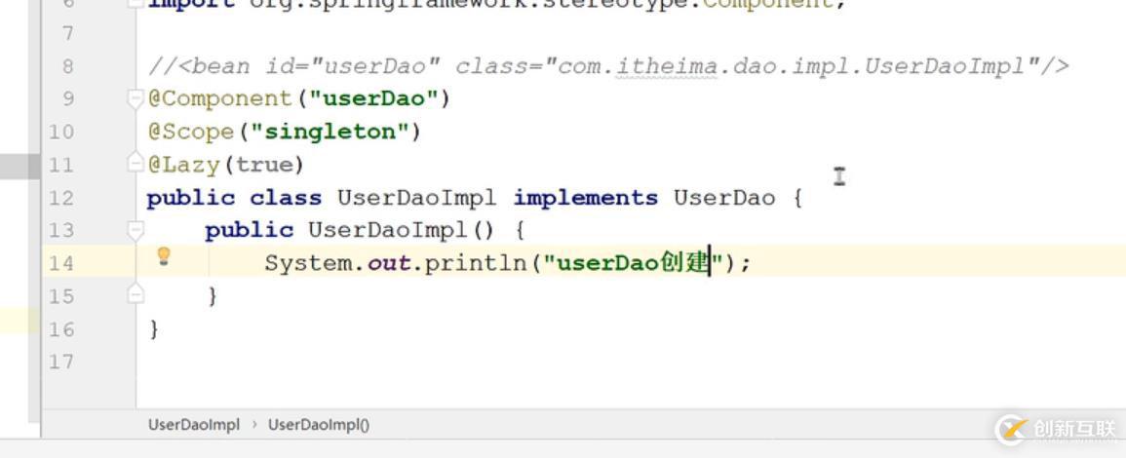Click the "userDao创建" string literal
The height and width of the screenshot is (458, 1126).
click(633, 263)
